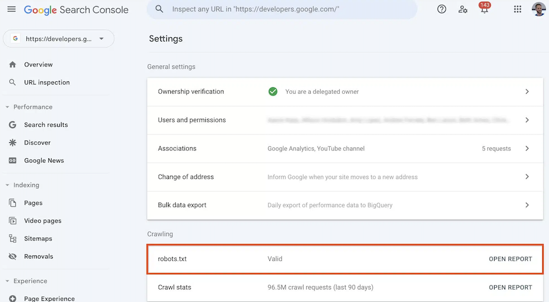Screen dimensions: 549x302
Task: Collapse the Experience section
Action: pos(8,281)
